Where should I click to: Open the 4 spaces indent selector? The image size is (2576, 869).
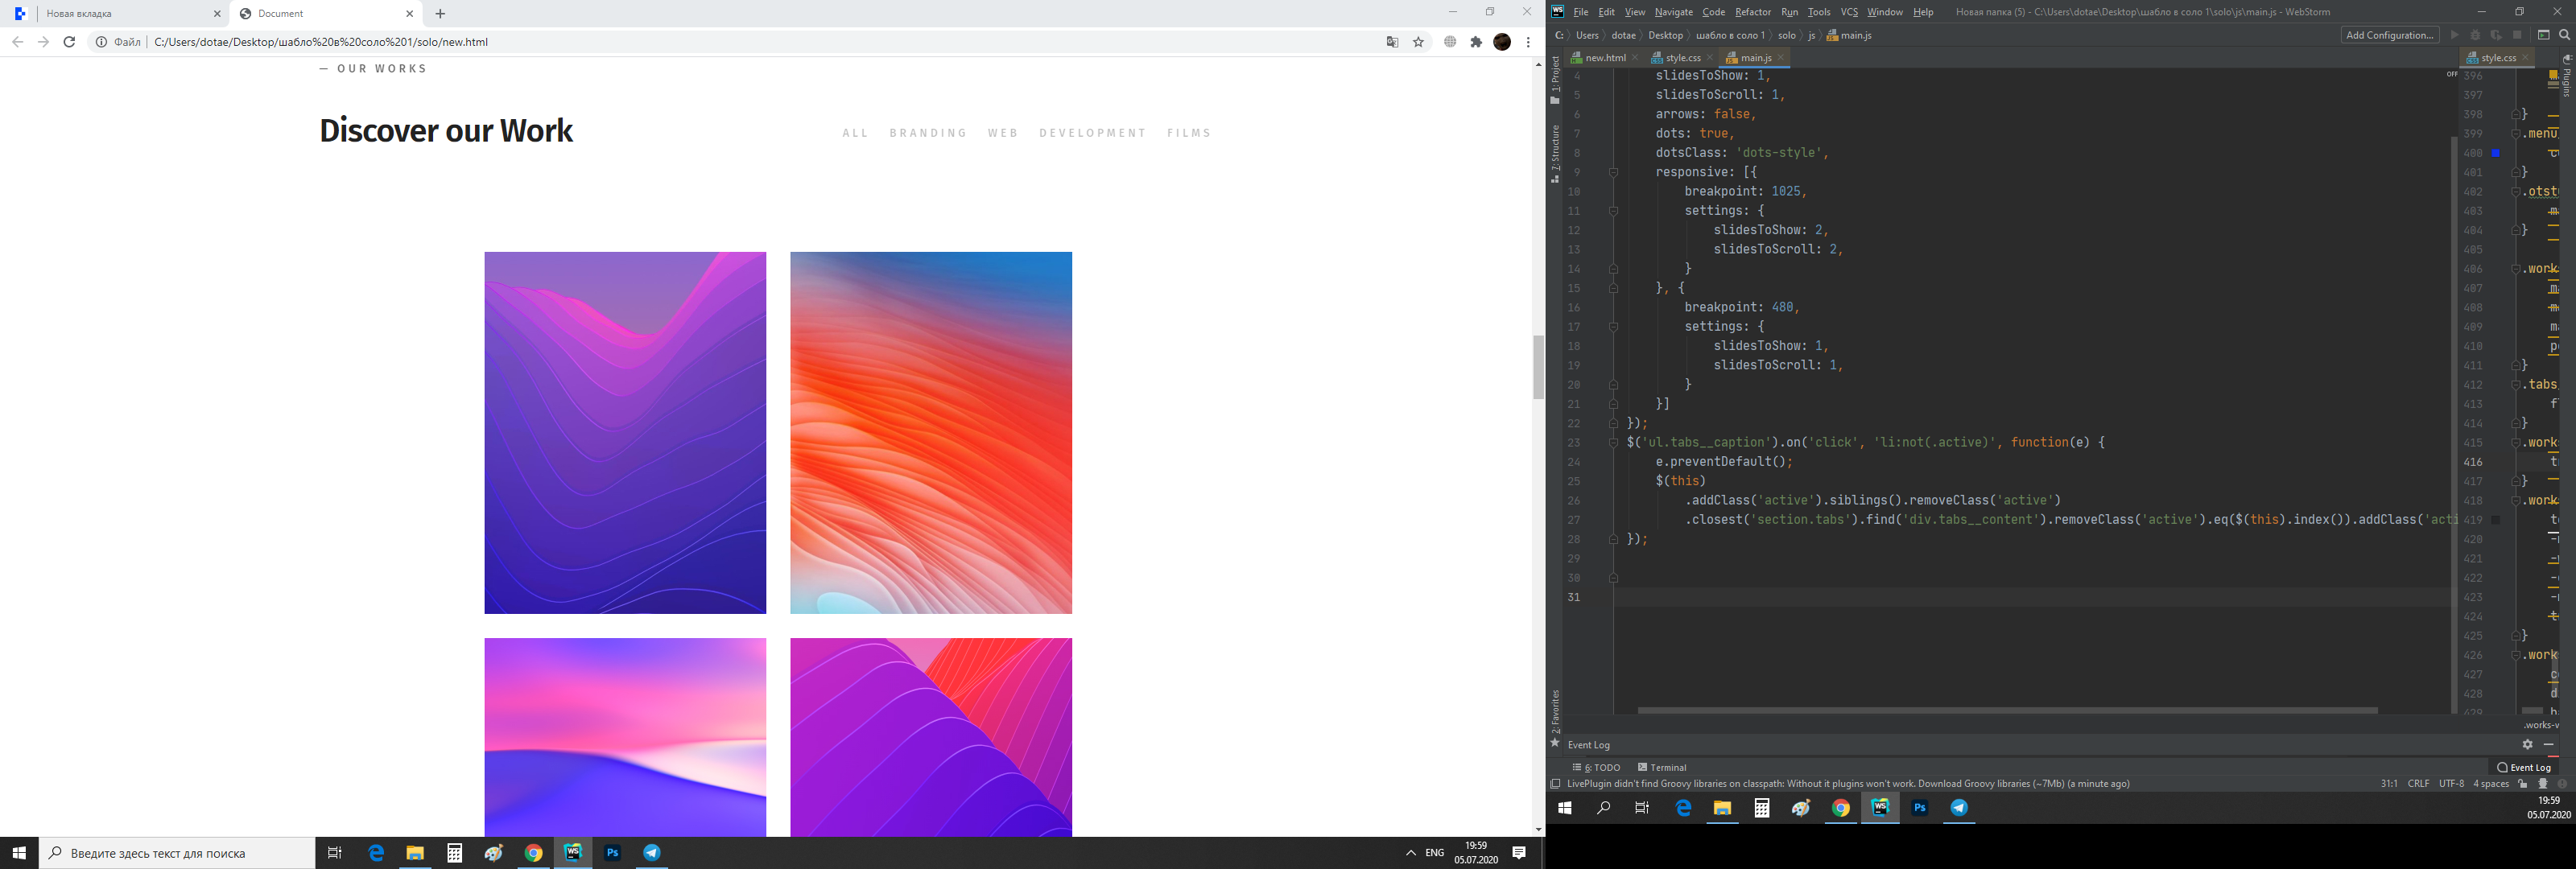[x=2491, y=784]
